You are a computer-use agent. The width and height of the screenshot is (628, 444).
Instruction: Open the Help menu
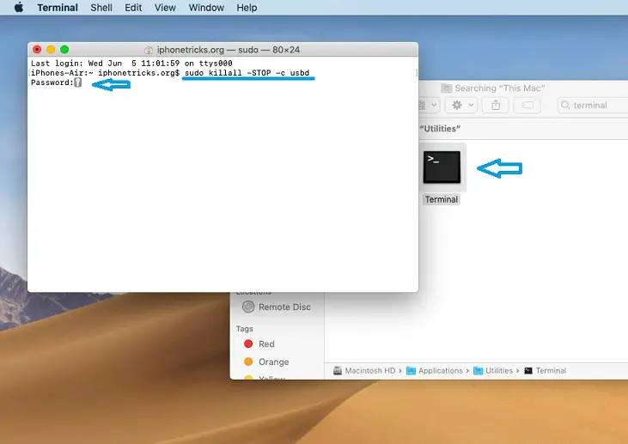click(x=247, y=8)
